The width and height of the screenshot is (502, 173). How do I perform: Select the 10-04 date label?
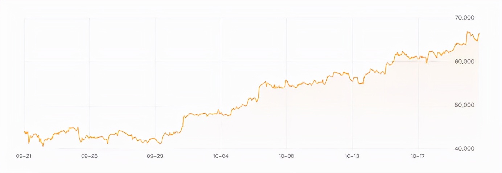221,156
